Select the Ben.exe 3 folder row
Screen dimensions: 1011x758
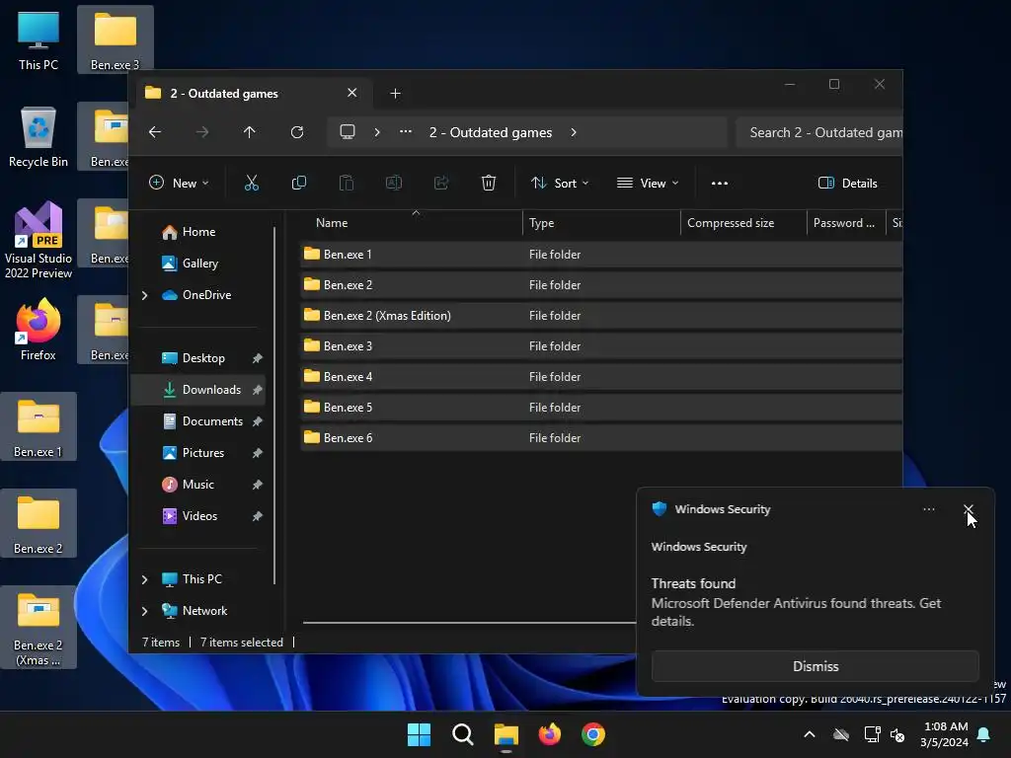pos(601,346)
